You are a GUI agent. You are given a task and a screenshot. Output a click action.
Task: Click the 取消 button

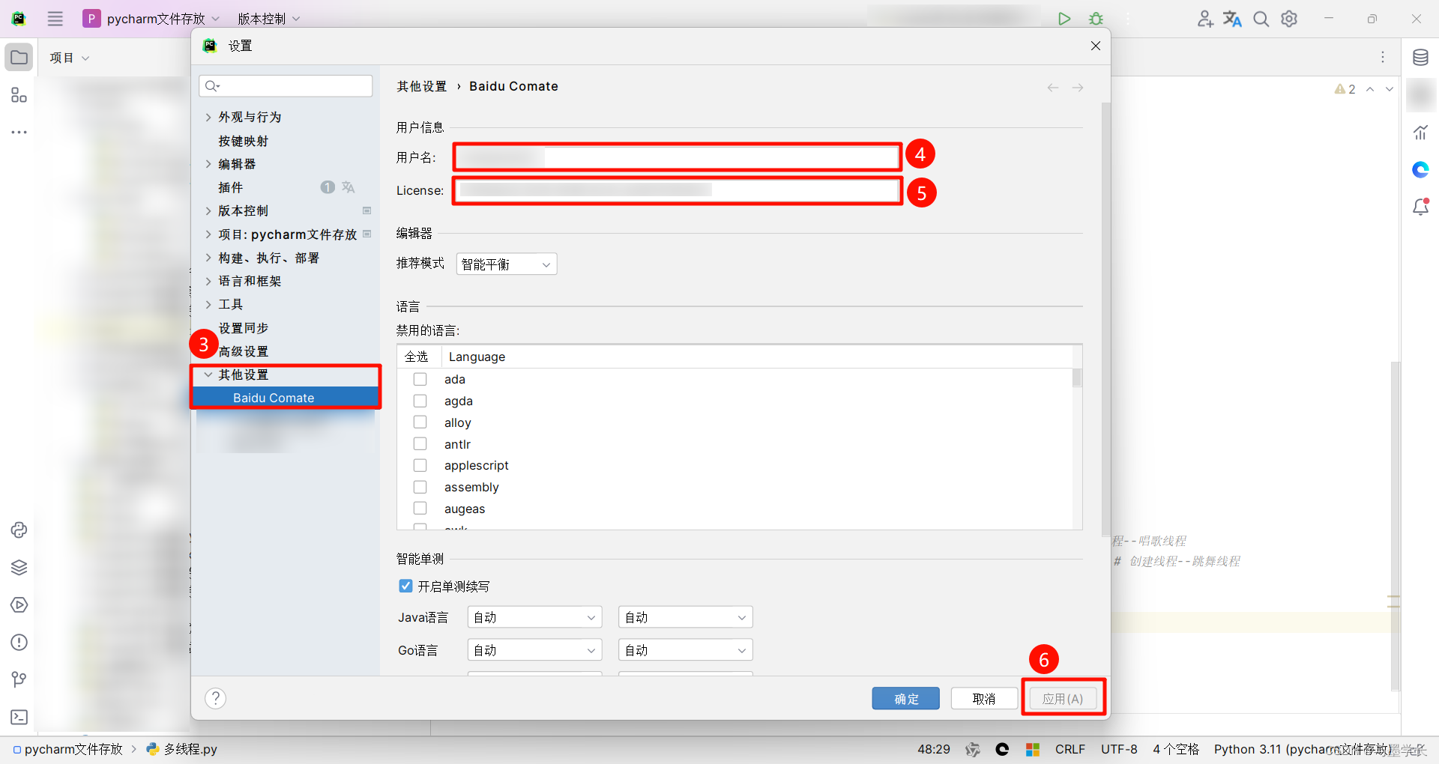coord(984,698)
